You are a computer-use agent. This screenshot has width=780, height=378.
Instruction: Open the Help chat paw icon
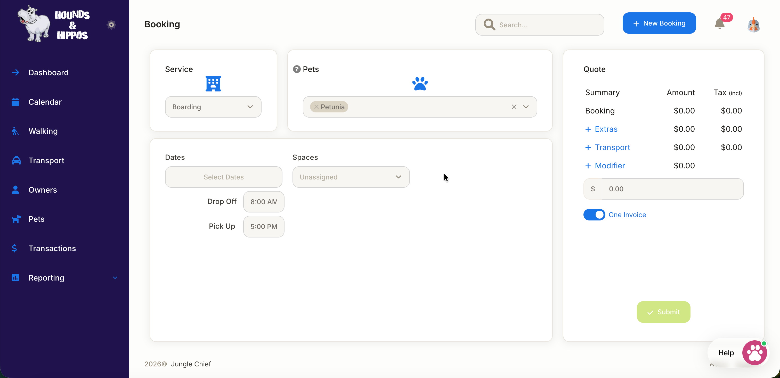click(754, 352)
